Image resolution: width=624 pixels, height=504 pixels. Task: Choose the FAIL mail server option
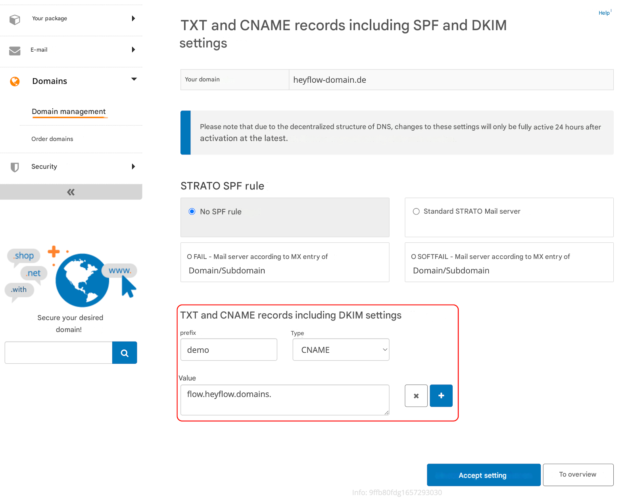284,263
